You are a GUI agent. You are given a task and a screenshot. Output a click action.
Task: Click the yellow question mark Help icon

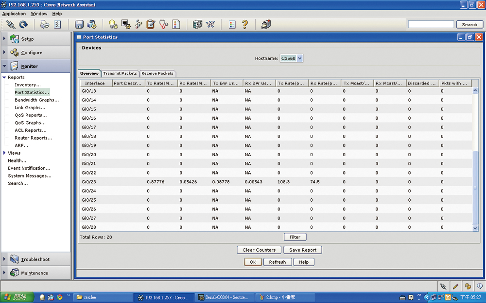coord(245,24)
